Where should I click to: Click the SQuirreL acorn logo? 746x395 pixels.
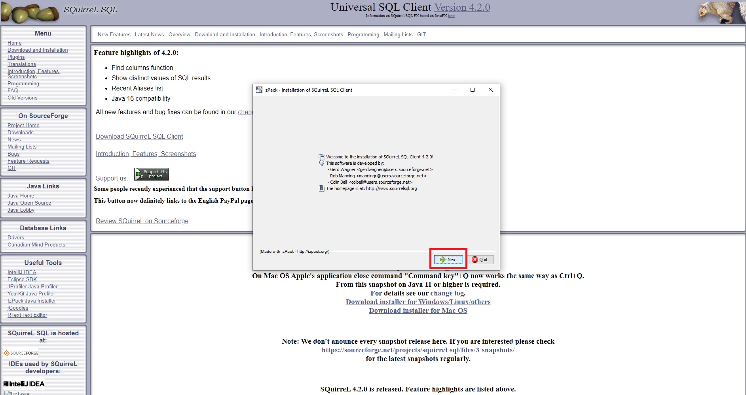click(x=30, y=12)
